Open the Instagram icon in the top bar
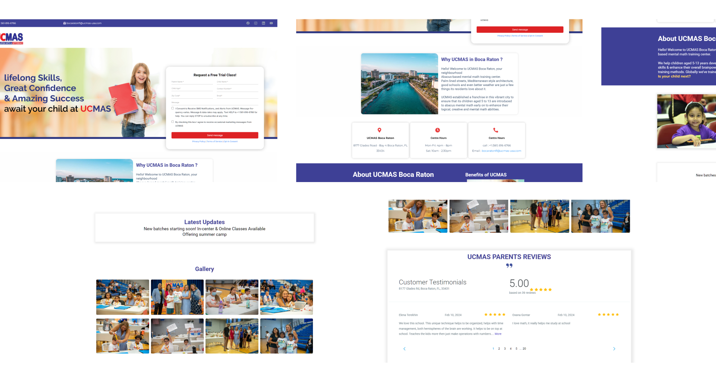 click(256, 23)
